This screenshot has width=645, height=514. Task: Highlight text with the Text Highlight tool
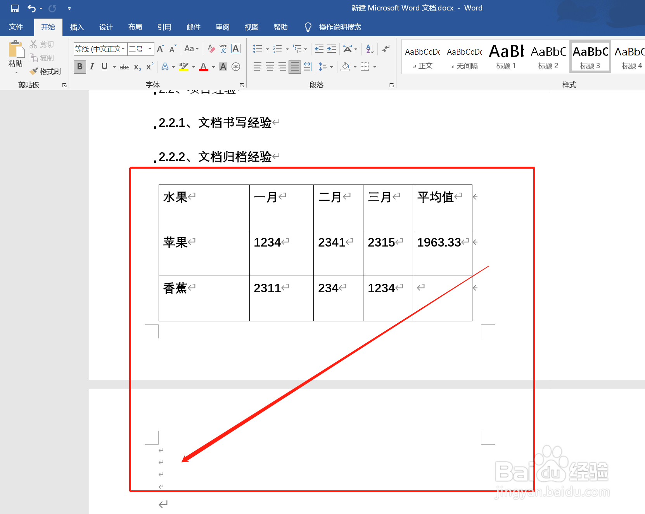(183, 66)
